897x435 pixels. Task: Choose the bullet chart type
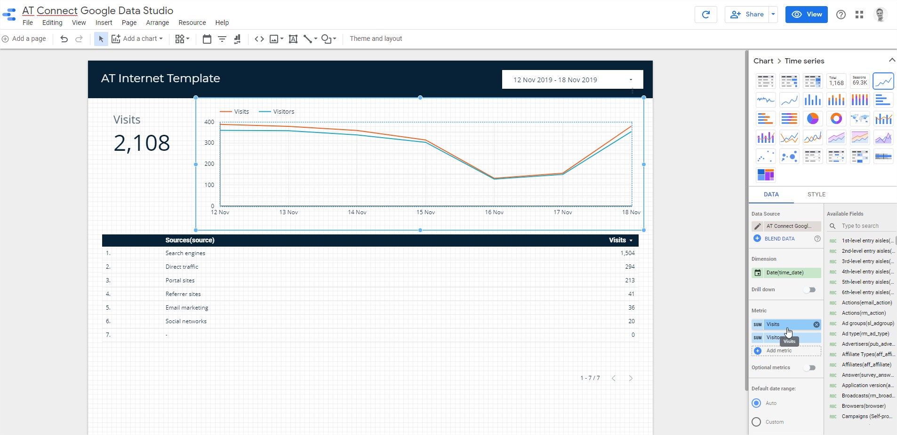coord(883,156)
